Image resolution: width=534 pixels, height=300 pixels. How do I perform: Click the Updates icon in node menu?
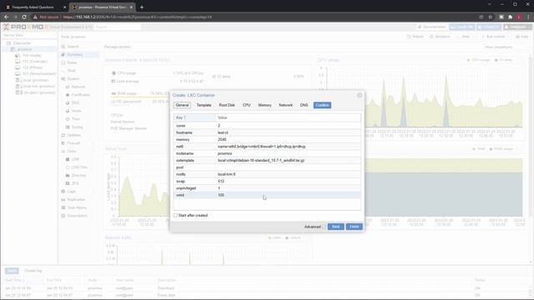(63, 135)
